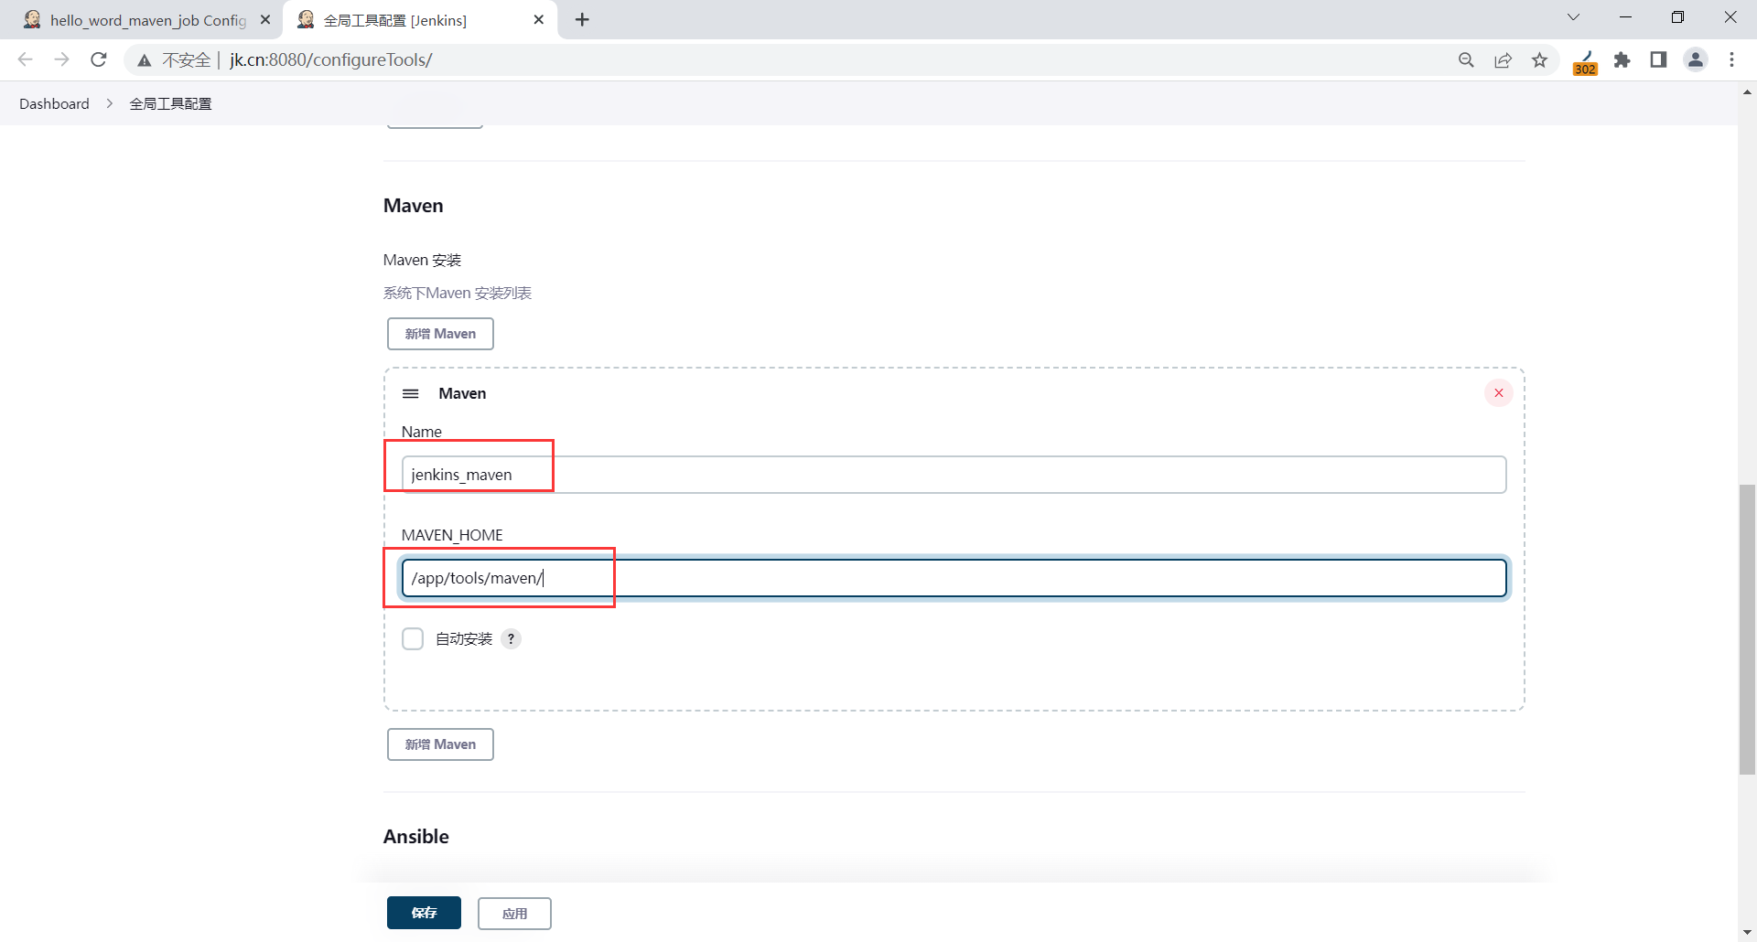Bookmark this page with the star icon
This screenshot has height=942, width=1757.
(1540, 60)
